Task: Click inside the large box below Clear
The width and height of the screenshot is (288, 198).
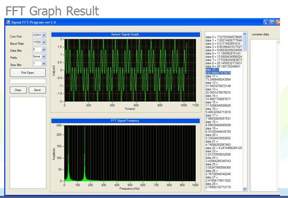Action: [x=28, y=143]
